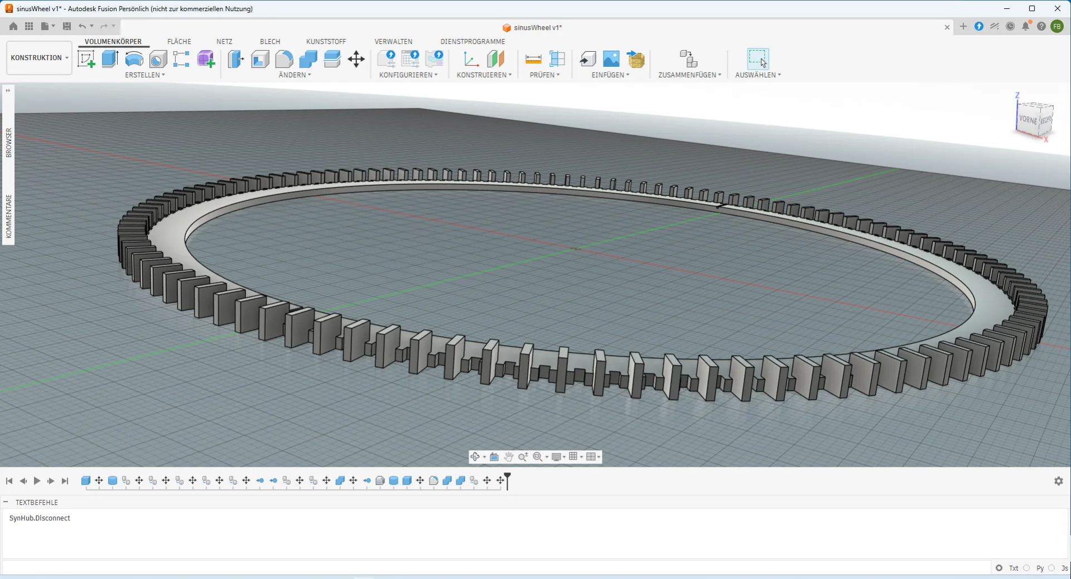Image resolution: width=1071 pixels, height=579 pixels.
Task: Add a new design tab with plus
Action: [x=963, y=26]
